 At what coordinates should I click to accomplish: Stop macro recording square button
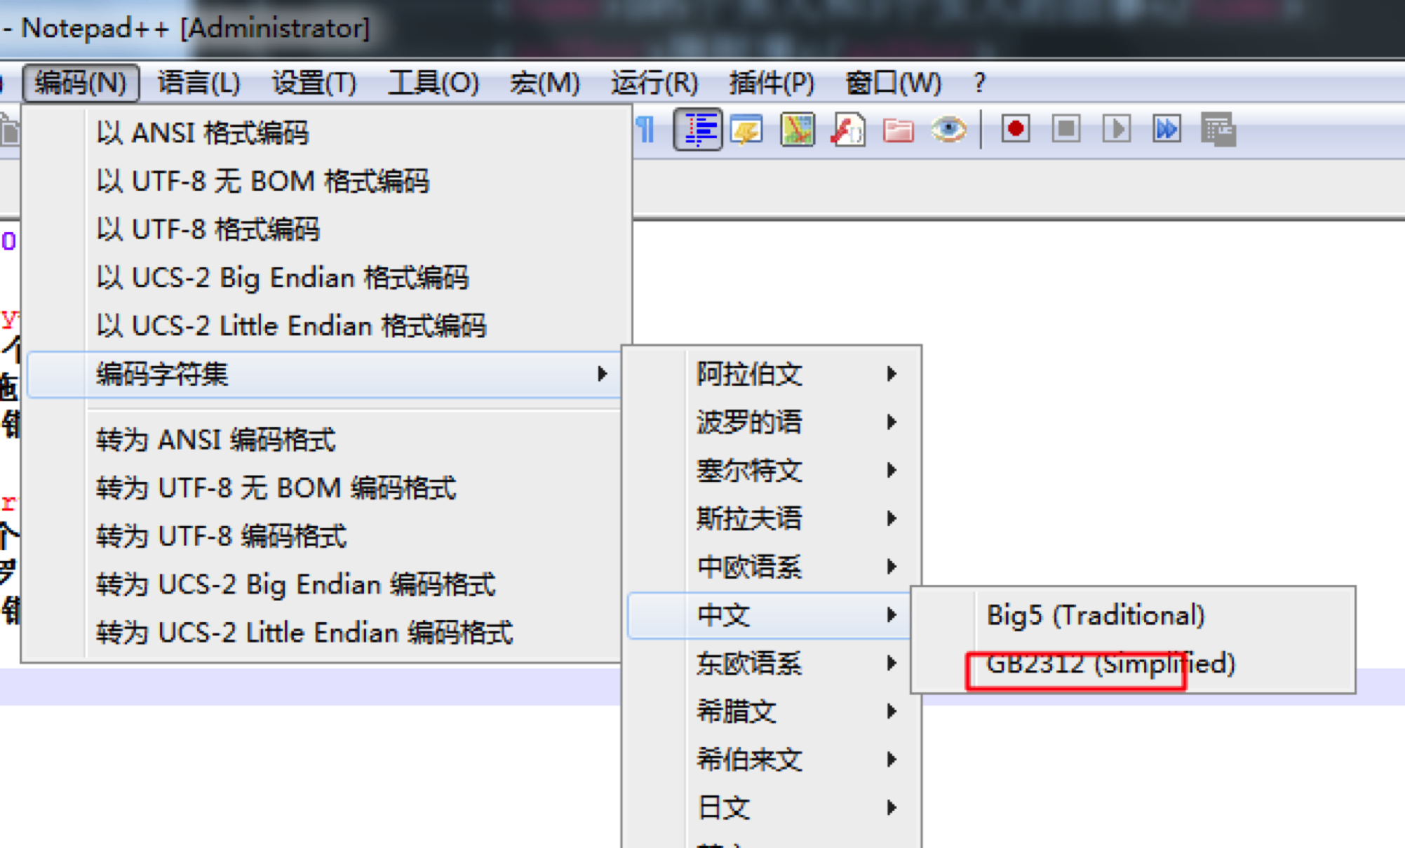[x=1066, y=129]
